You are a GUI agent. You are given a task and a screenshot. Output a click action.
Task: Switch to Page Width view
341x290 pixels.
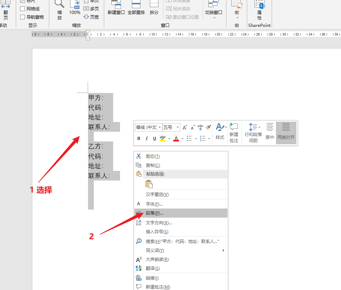click(x=91, y=17)
